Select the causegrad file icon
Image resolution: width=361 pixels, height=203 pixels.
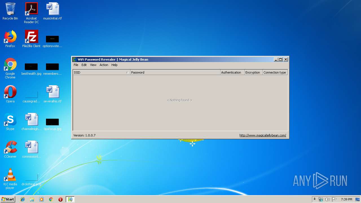(31, 96)
